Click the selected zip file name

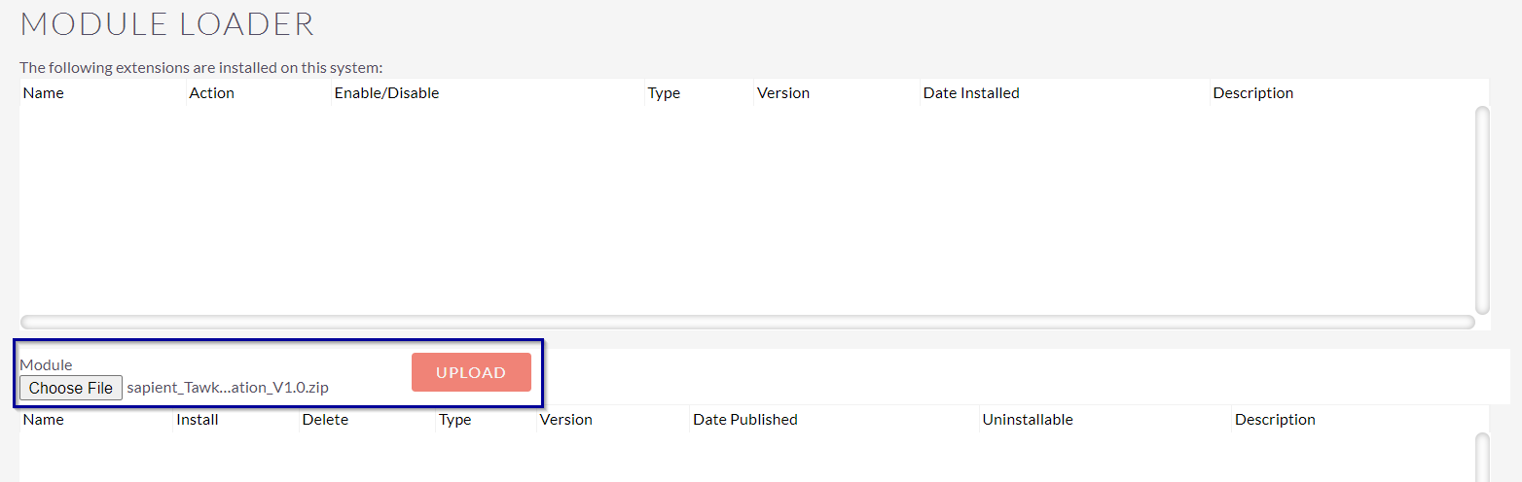pos(228,388)
